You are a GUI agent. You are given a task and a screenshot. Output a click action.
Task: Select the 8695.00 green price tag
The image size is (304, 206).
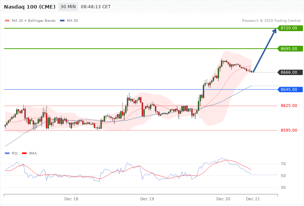(x=290, y=49)
